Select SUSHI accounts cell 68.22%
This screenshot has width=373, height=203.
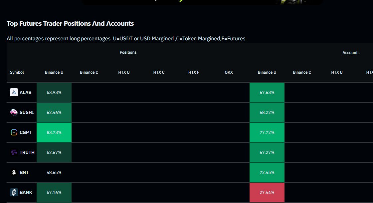coord(267,112)
